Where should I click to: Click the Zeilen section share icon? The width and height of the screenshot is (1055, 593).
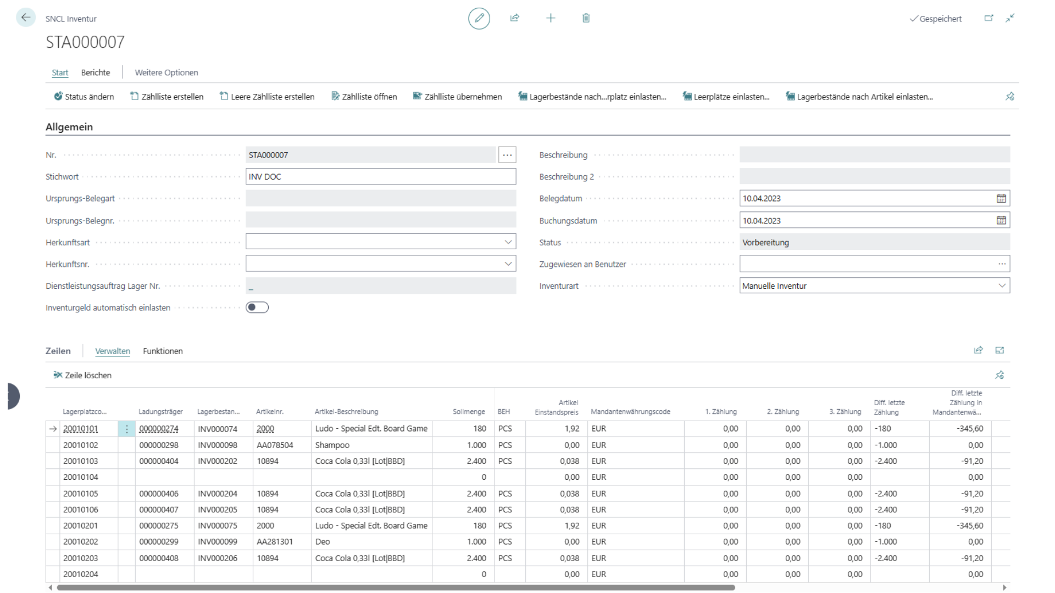pyautogui.click(x=978, y=350)
